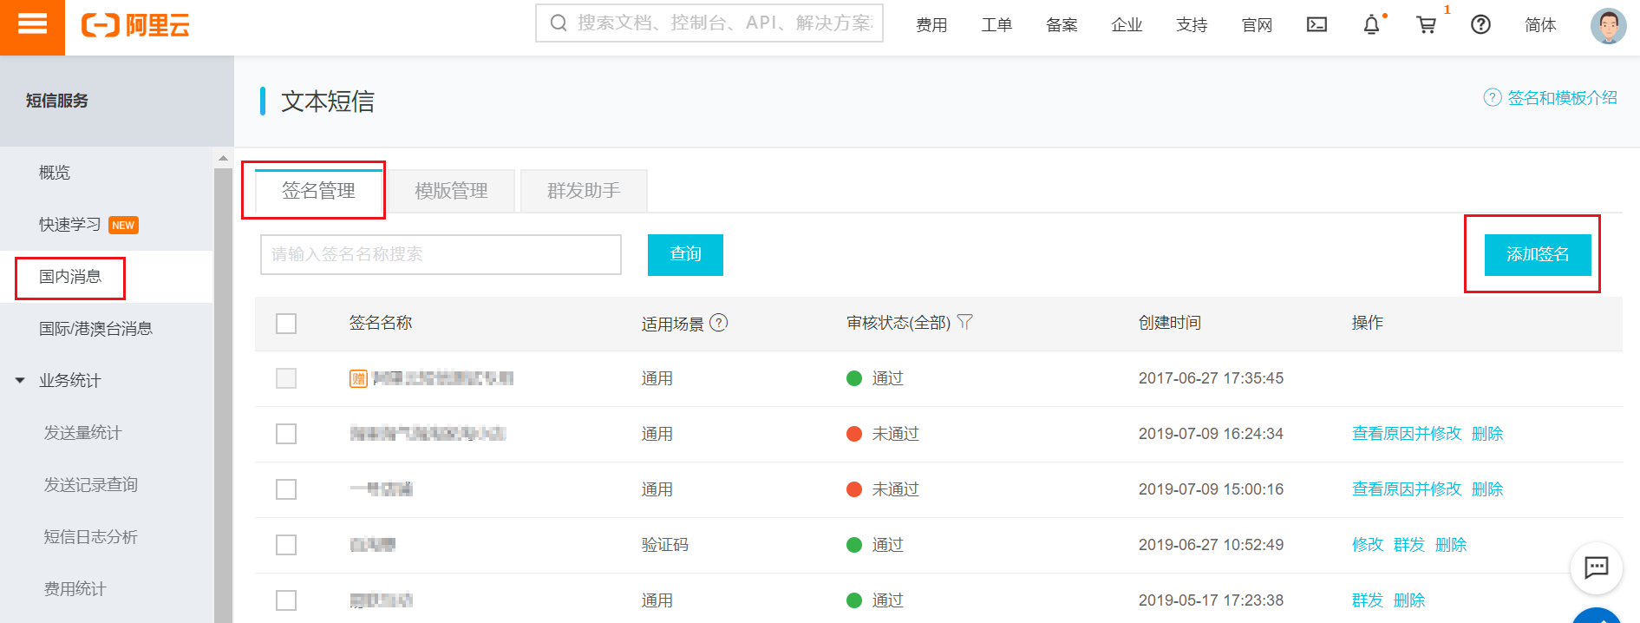Toggle the select-all checkbox in table header
The height and width of the screenshot is (623, 1640).
(286, 324)
